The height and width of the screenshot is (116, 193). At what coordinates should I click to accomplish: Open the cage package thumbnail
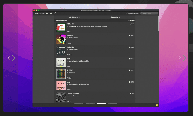[x=61, y=86]
